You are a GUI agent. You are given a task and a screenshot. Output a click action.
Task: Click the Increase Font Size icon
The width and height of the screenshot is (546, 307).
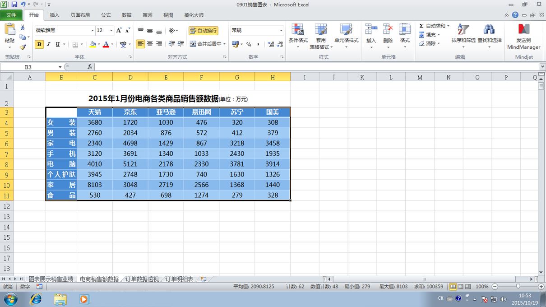click(119, 30)
